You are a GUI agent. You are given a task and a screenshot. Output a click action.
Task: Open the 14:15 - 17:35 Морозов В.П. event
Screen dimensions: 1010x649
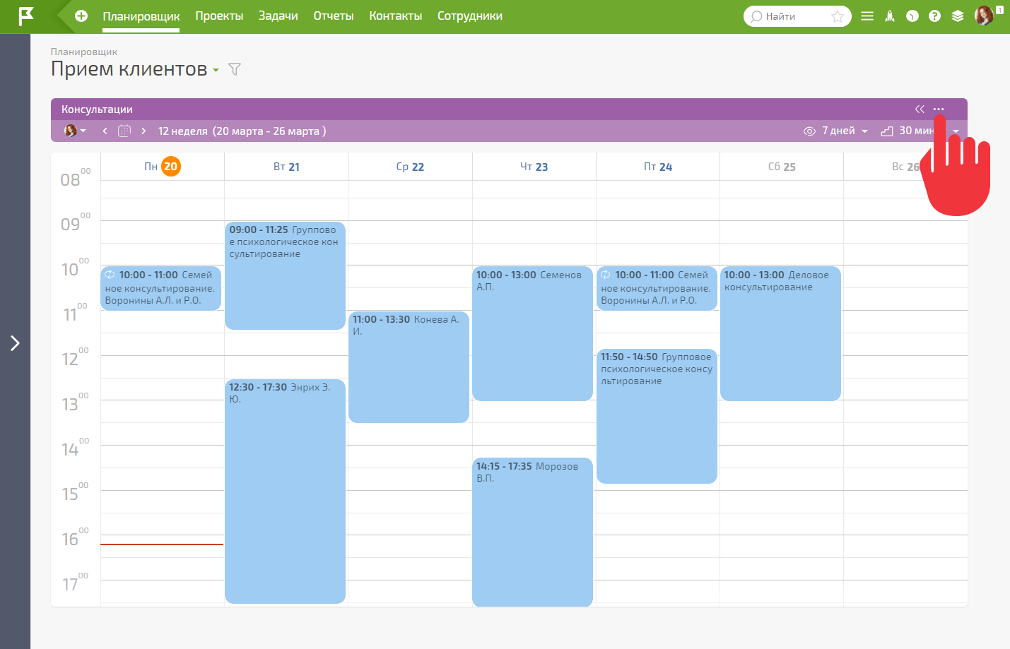pyautogui.click(x=532, y=532)
